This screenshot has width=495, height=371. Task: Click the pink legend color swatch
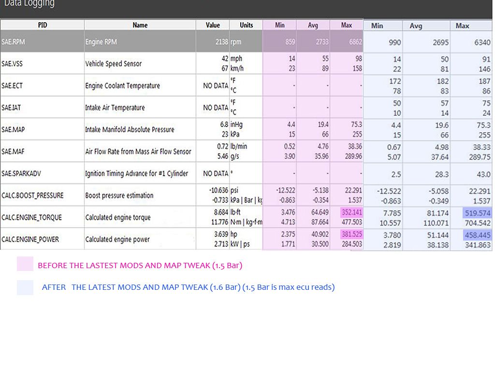coord(25,264)
